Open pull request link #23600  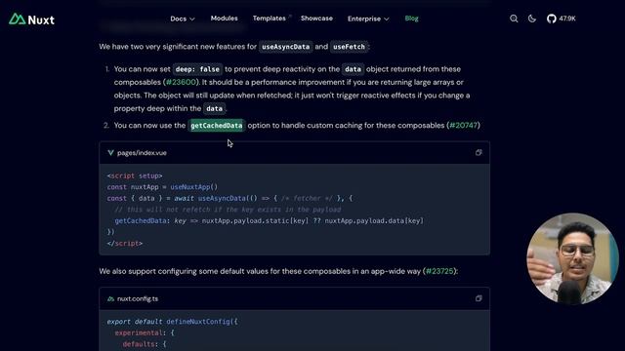[181, 82]
